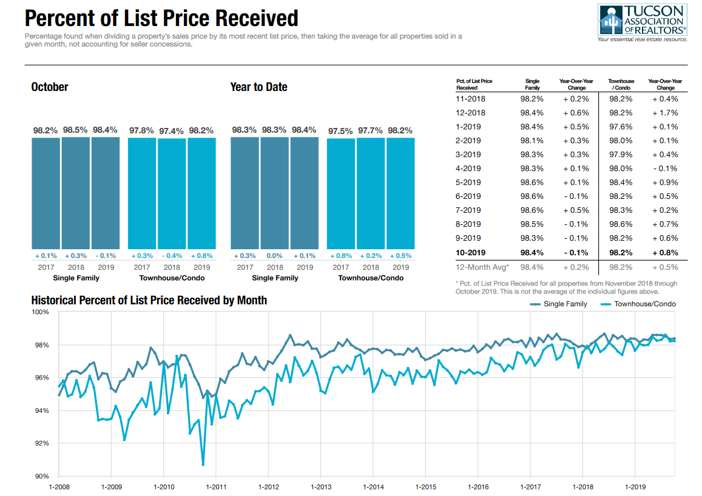
Task: Click the 12-Month Avg row label
Action: (482, 267)
